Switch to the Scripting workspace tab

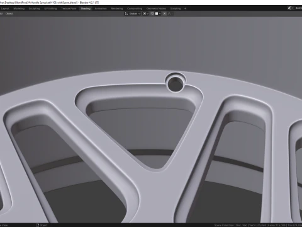tap(176, 9)
